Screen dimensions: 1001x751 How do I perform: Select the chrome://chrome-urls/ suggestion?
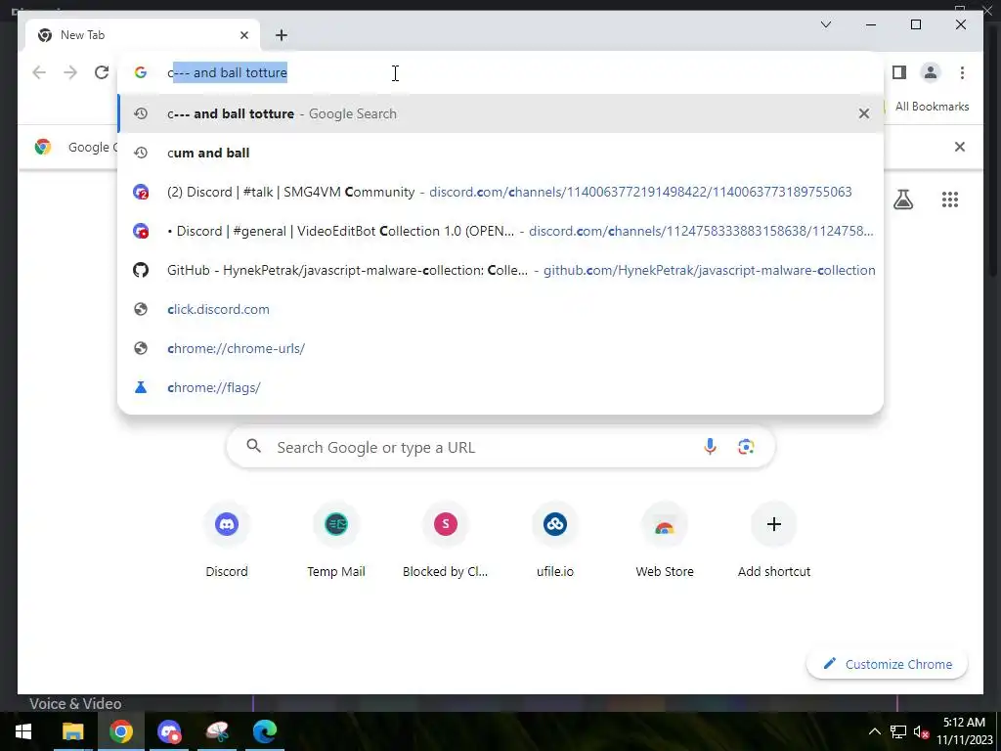pyautogui.click(x=501, y=348)
